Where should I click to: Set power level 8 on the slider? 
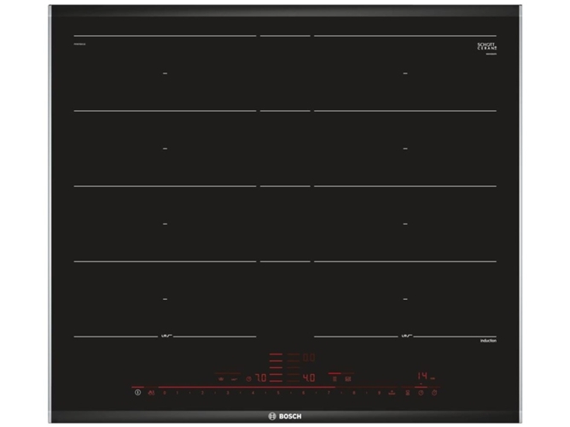(x=354, y=393)
